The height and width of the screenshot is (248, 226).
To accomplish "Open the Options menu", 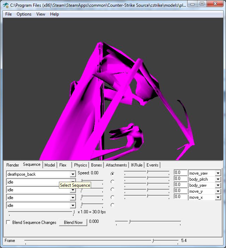I will (24, 14).
